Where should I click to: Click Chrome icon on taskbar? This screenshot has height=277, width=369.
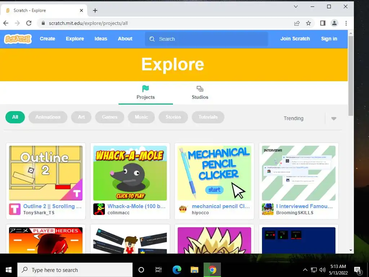click(212, 270)
